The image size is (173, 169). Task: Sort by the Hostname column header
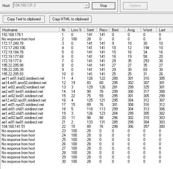click(30, 30)
